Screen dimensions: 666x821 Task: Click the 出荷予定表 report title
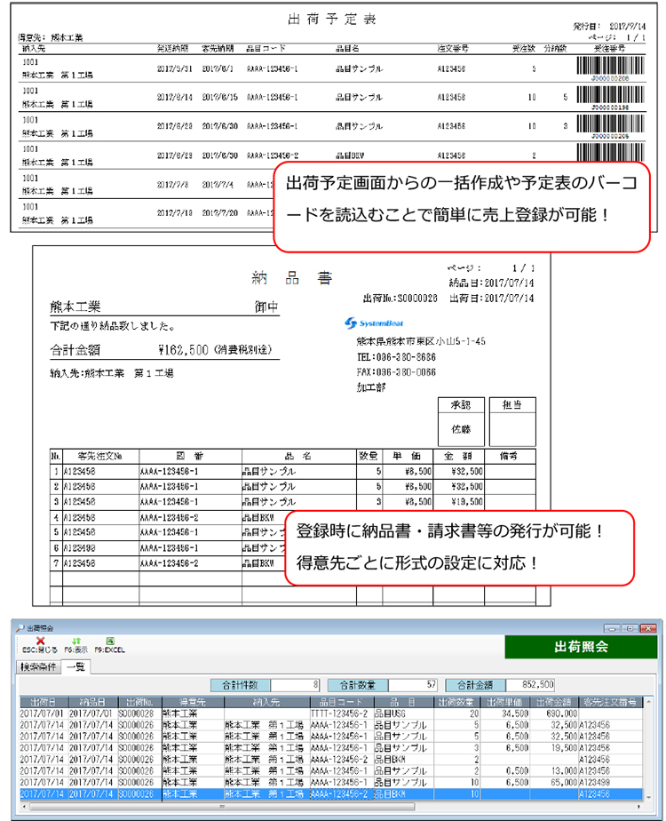(x=332, y=20)
